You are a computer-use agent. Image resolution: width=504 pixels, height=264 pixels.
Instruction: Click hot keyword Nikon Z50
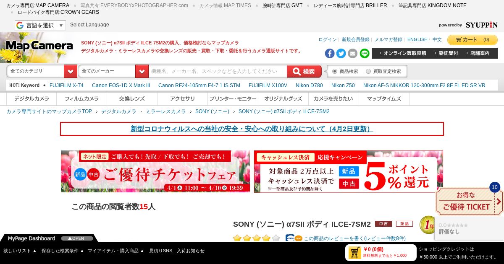tap(343, 85)
